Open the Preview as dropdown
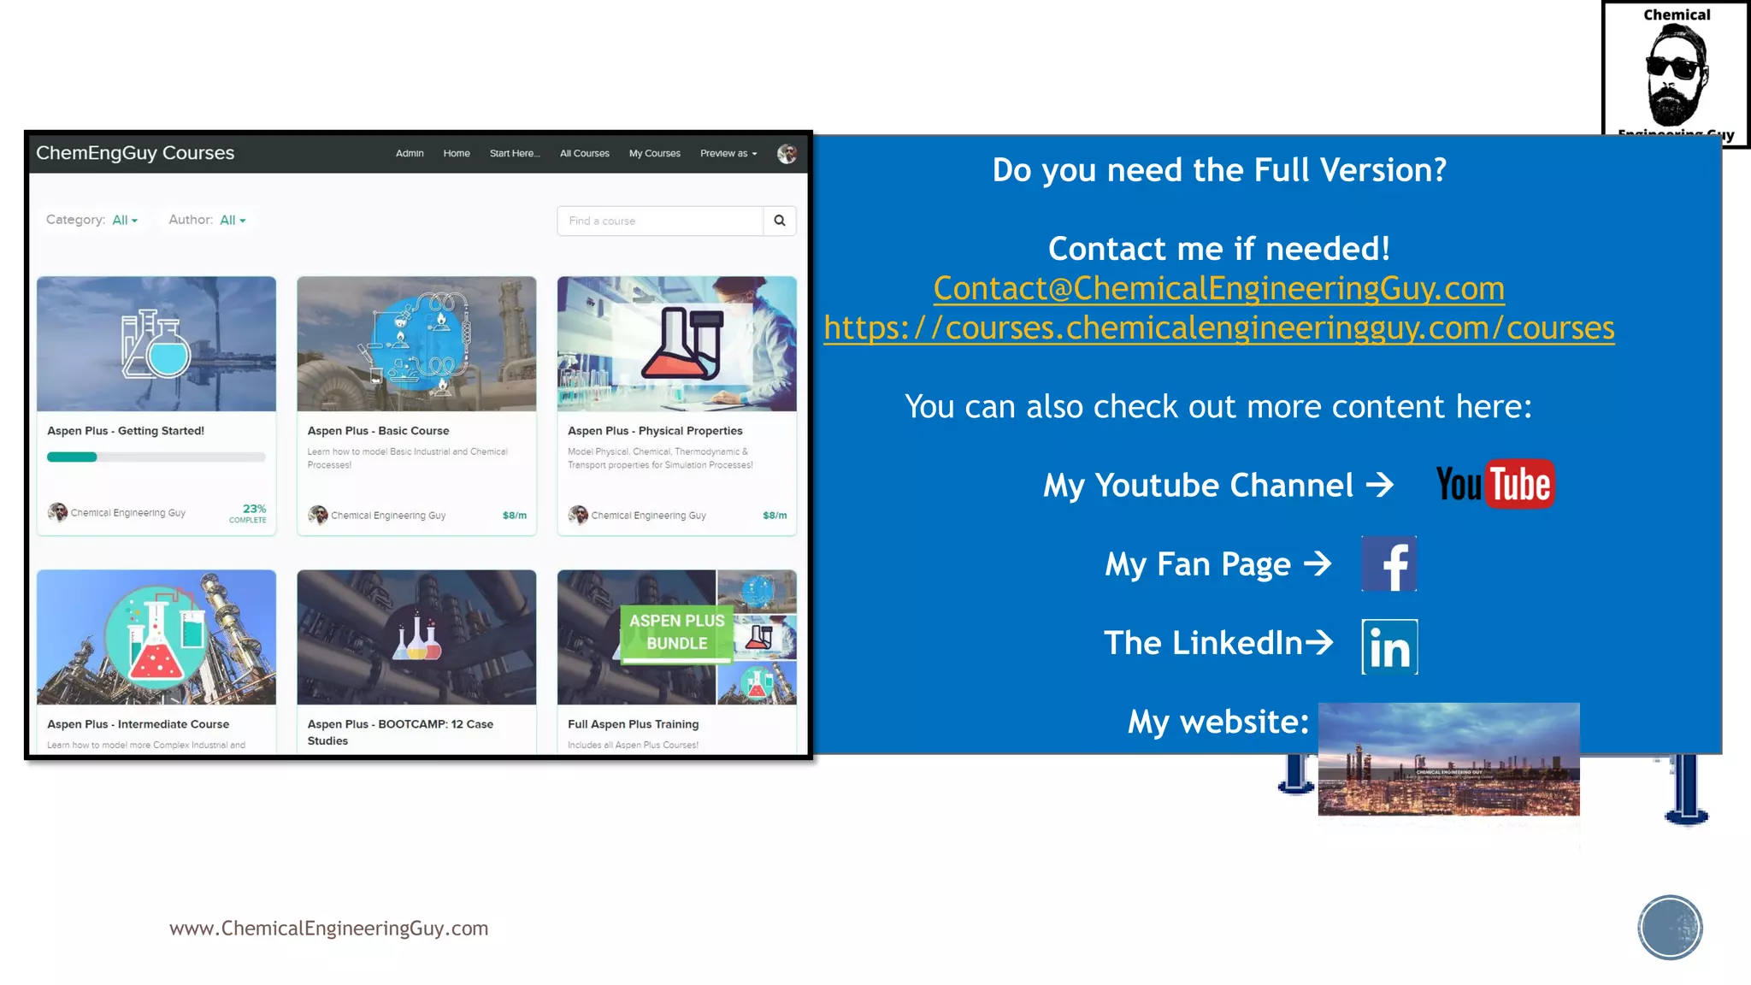The height and width of the screenshot is (985, 1751). pyautogui.click(x=728, y=154)
